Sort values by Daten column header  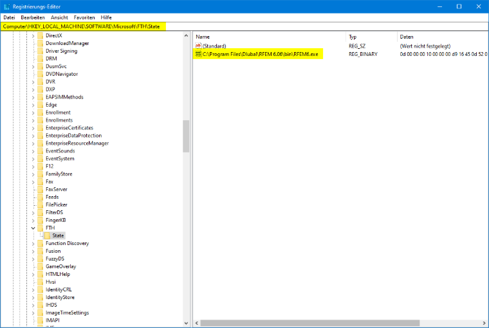[443, 37]
